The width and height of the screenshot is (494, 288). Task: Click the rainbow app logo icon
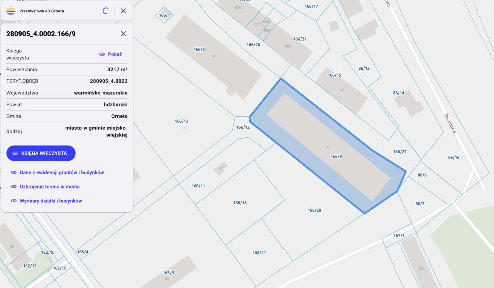[x=10, y=11]
